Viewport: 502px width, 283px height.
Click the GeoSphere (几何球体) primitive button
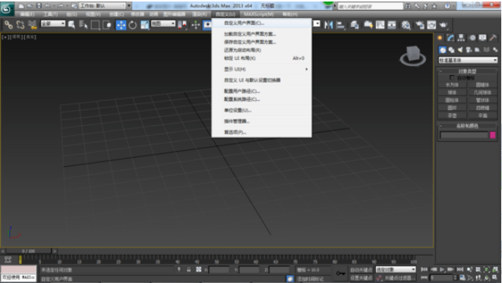(482, 93)
